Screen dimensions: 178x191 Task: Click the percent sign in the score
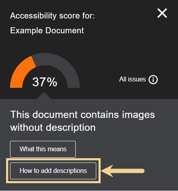coord(52,82)
